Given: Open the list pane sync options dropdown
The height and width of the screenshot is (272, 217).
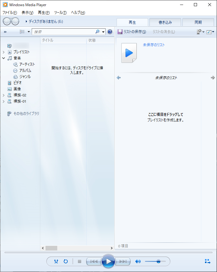Looking at the screenshot, I should click(201, 32).
